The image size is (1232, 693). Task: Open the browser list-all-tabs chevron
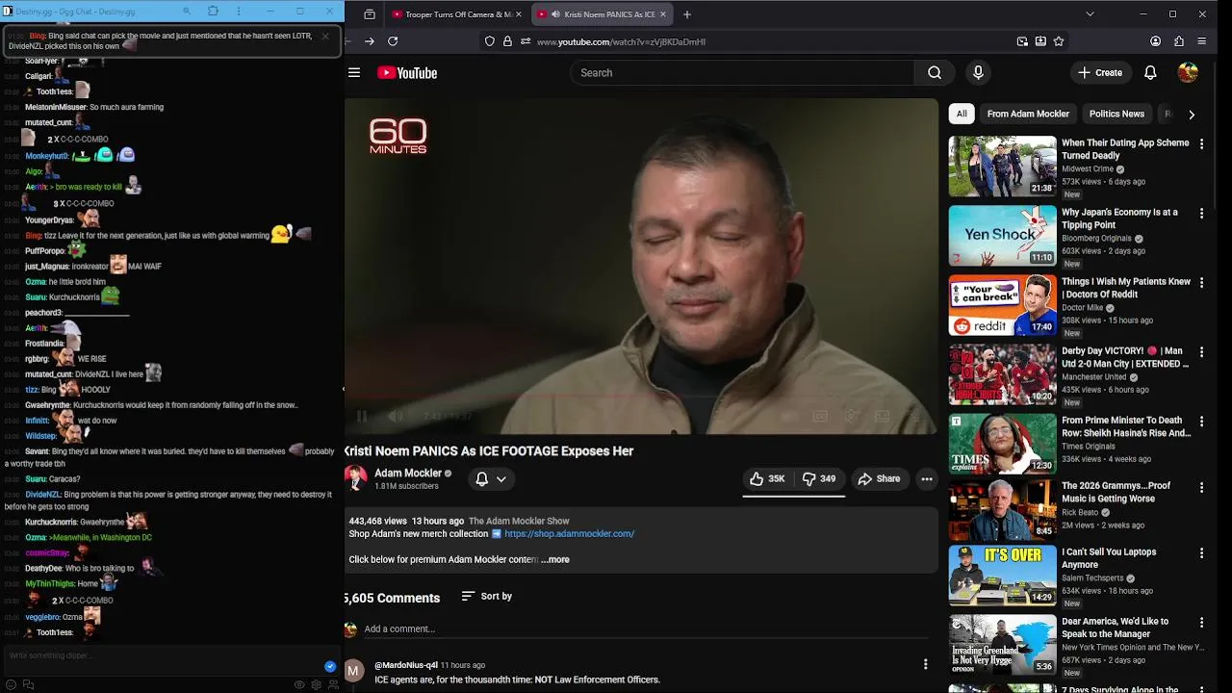[x=1090, y=14]
